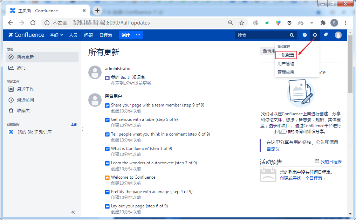Image resolution: width=356 pixels, height=220 pixels.
Task: Open the user profile avatar menu
Action: pos(338,35)
